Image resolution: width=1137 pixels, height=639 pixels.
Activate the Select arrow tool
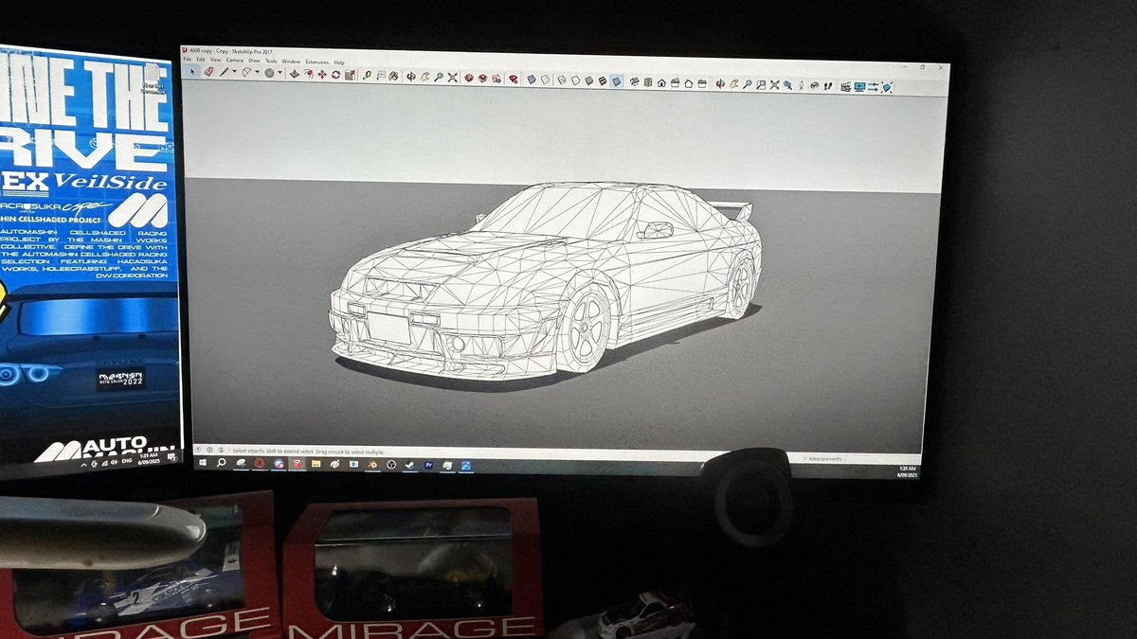tap(192, 72)
